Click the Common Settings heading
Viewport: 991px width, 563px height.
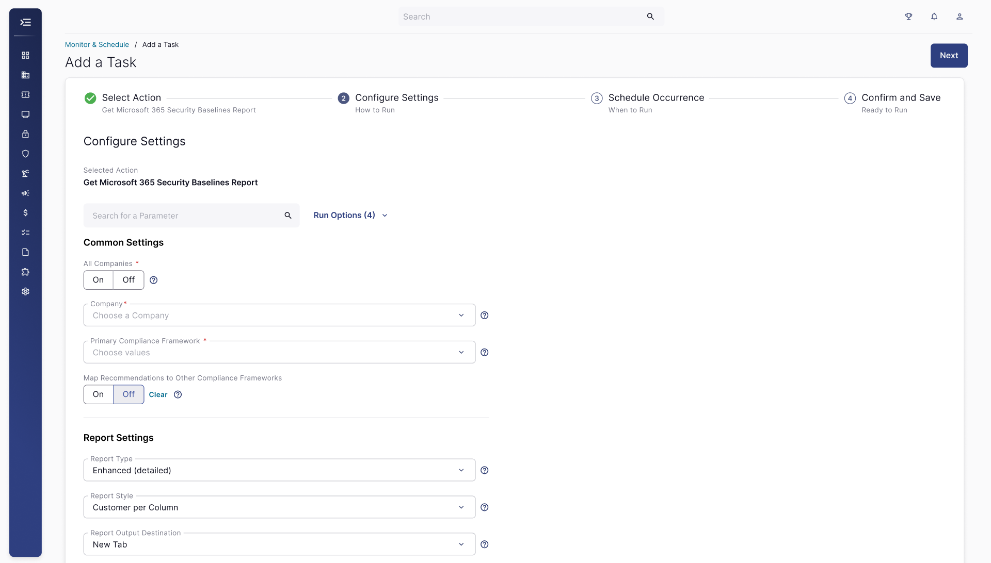123,243
